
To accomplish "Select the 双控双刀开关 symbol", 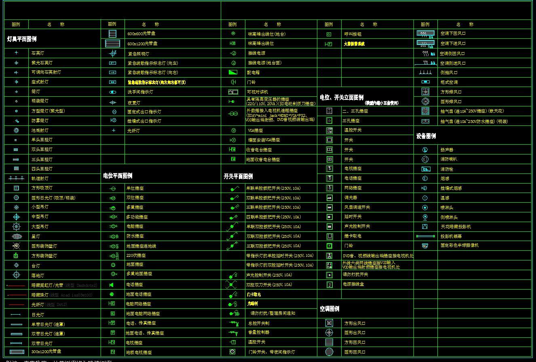I will [231, 285].
